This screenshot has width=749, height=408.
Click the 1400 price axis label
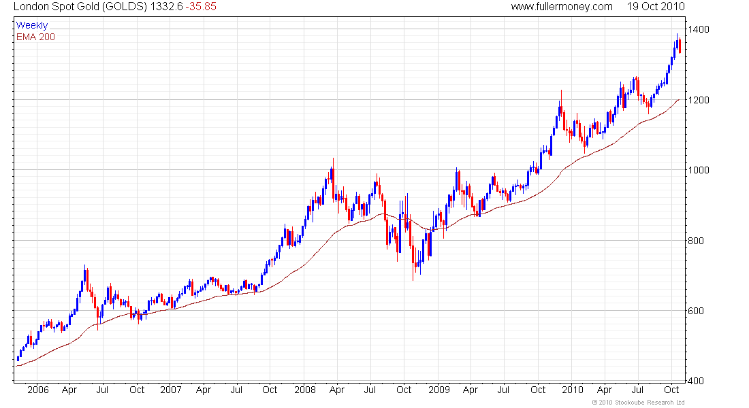pyautogui.click(x=699, y=30)
